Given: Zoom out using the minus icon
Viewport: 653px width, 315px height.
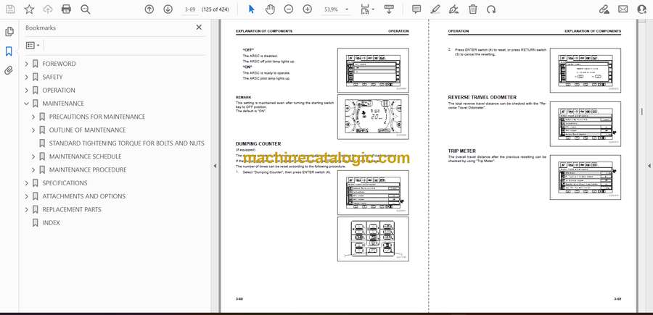Looking at the screenshot, I should pos(289,9).
